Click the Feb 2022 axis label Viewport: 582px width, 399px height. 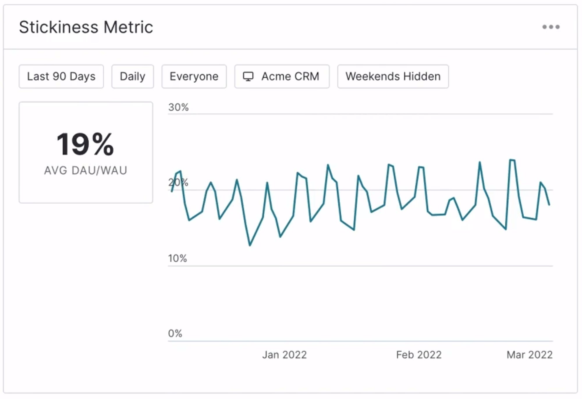419,355
